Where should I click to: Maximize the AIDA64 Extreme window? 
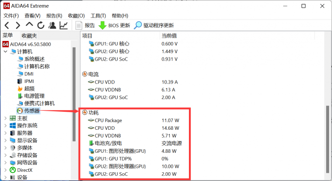303,6
